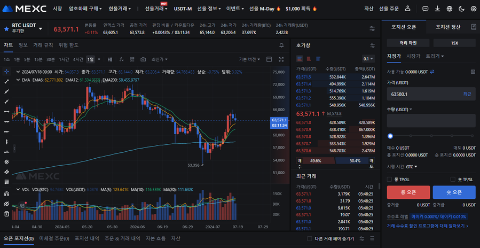Open the 기본 버전 chart version dropdown
480x248 pixels.
(x=249, y=59)
